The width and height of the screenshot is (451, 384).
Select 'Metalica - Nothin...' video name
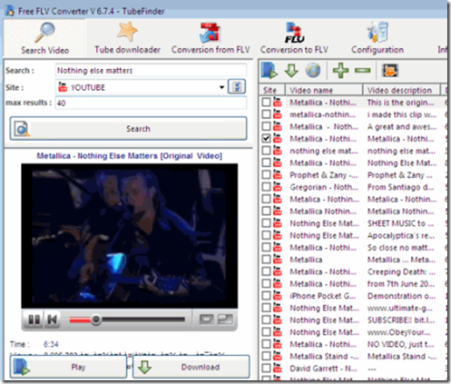coord(324,199)
